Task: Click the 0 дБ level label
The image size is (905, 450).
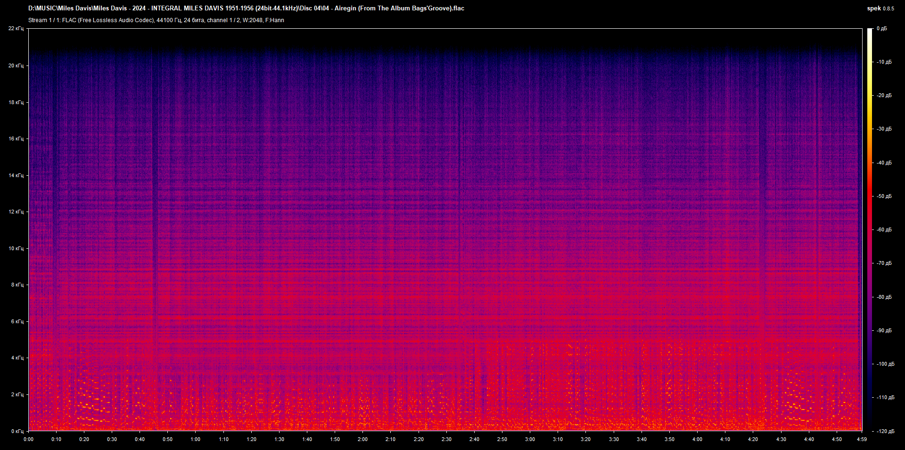Action: click(881, 29)
